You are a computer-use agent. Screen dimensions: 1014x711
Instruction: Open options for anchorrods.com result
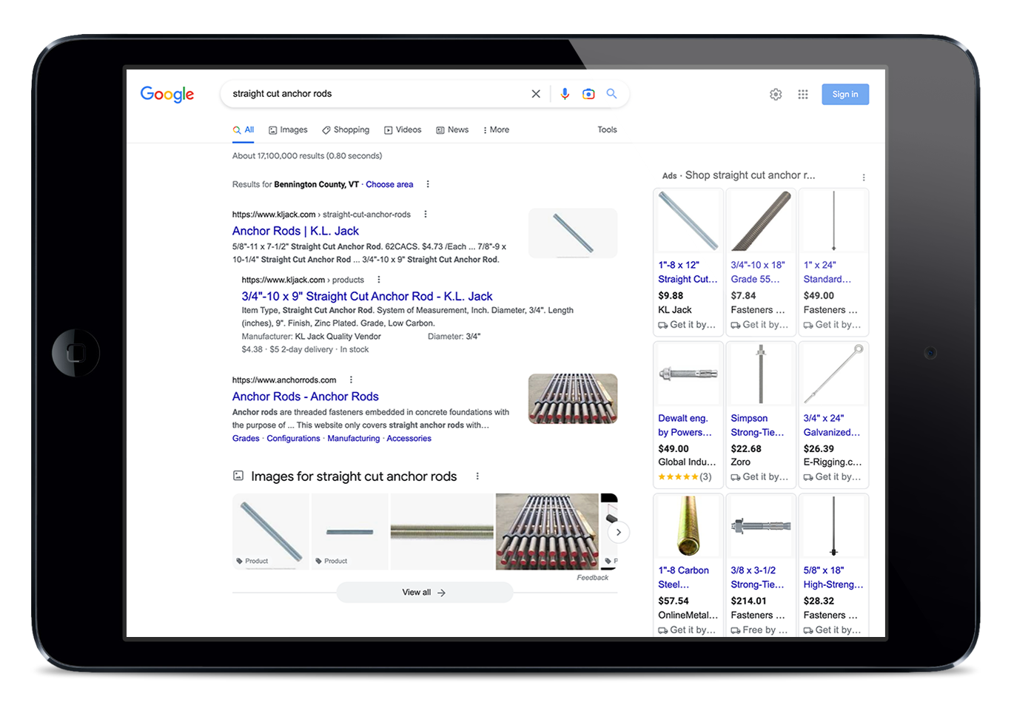click(351, 380)
